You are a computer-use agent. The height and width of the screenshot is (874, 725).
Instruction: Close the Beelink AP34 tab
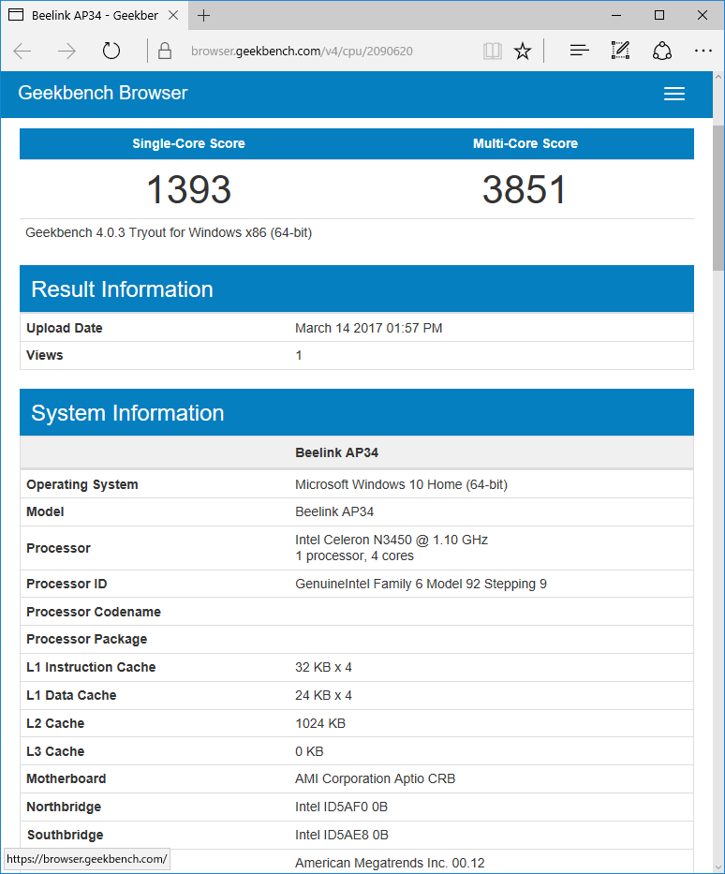coord(173,15)
